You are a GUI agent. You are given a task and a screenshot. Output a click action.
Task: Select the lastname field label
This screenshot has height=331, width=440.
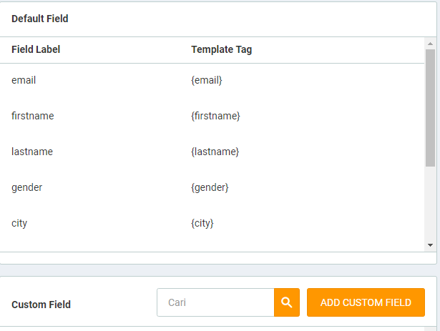(32, 152)
